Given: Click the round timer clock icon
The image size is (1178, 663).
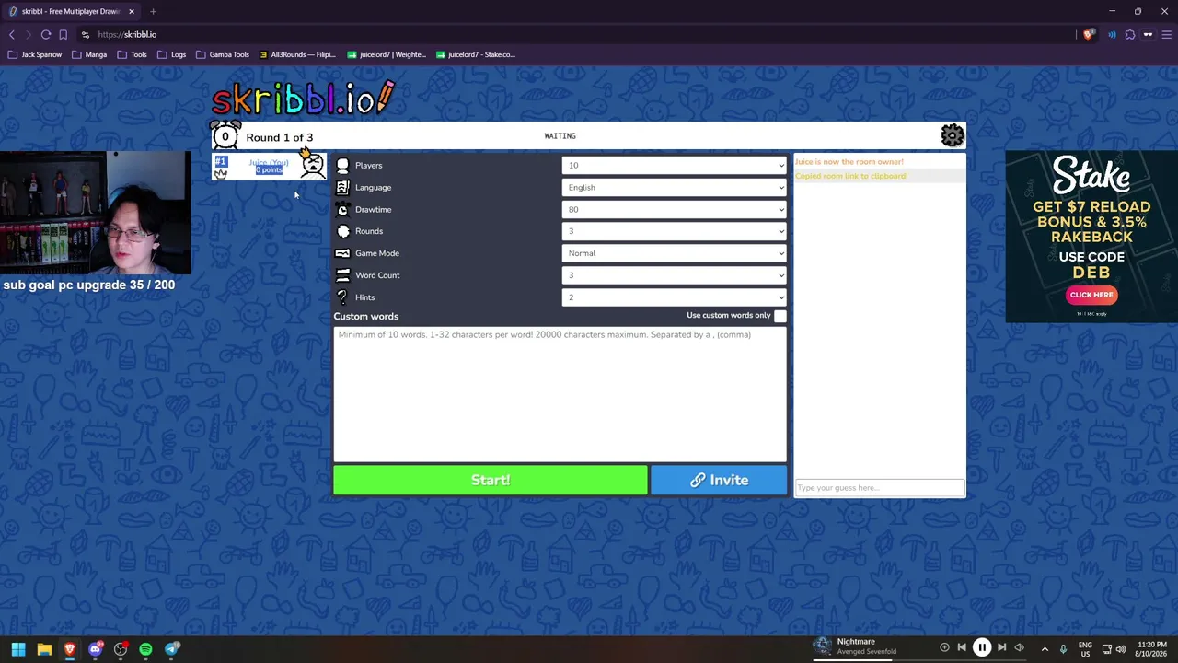Looking at the screenshot, I should [x=225, y=136].
